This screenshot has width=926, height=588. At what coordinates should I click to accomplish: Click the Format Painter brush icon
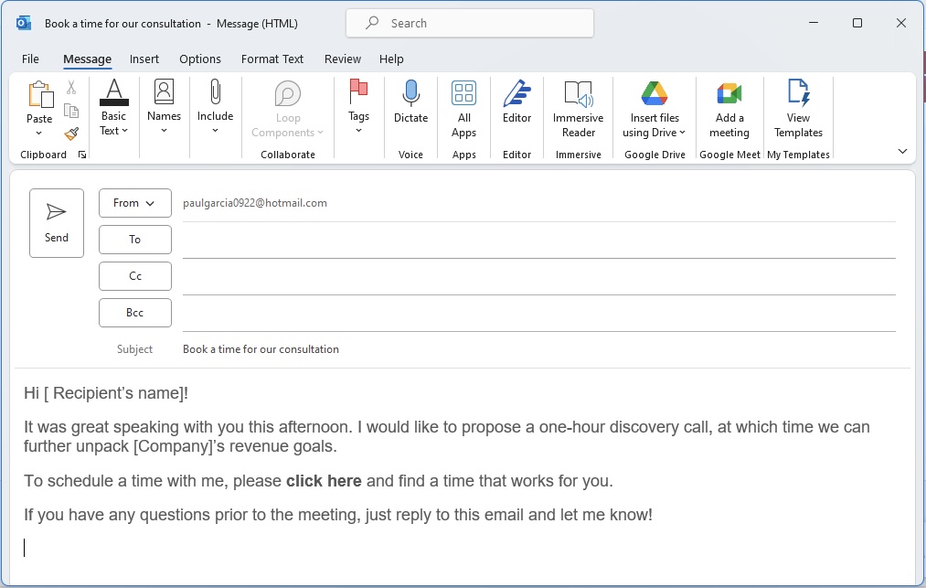tap(71, 134)
